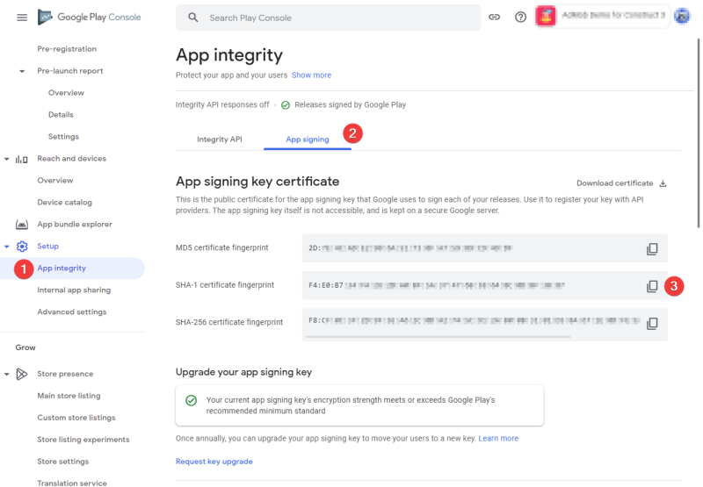Focus the Search Play Console field
The image size is (703, 487).
328,18
